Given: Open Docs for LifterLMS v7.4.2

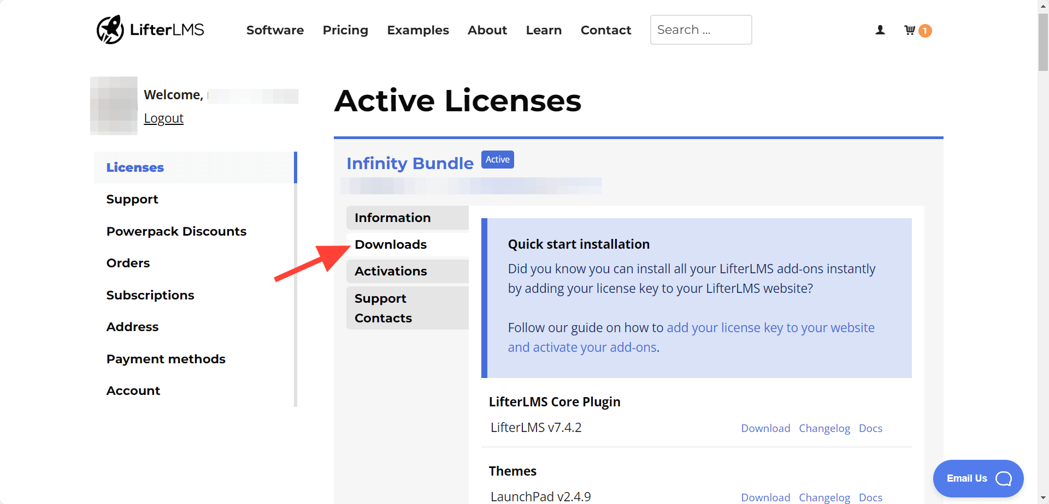Looking at the screenshot, I should pyautogui.click(x=870, y=428).
